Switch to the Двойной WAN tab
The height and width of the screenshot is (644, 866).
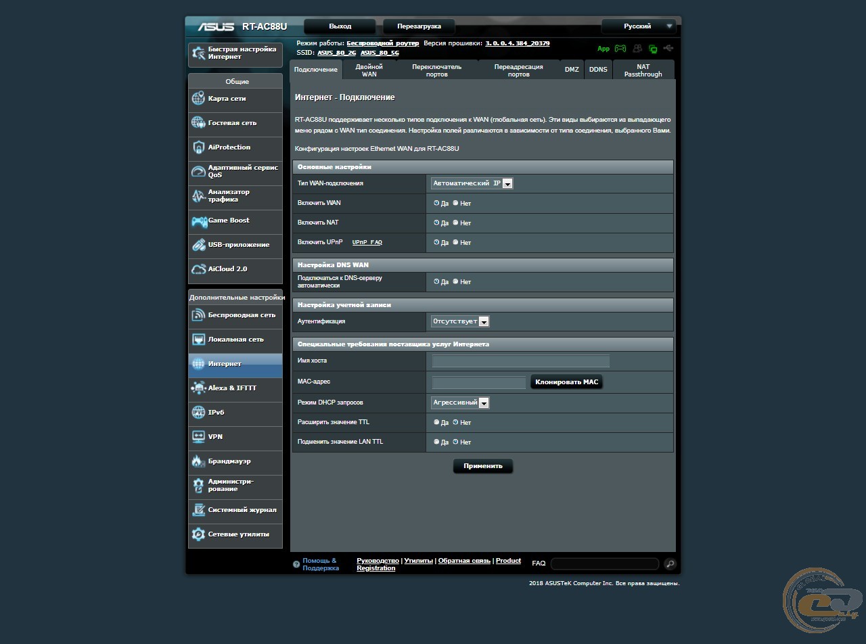click(x=369, y=70)
